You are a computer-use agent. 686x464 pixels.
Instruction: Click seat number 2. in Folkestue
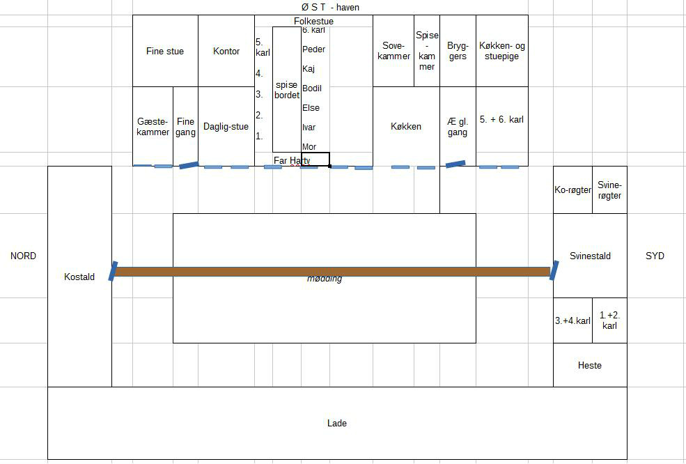pyautogui.click(x=260, y=115)
